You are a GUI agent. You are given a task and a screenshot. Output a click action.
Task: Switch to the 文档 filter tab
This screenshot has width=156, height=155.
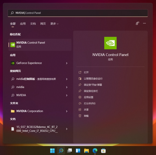[33, 24]
